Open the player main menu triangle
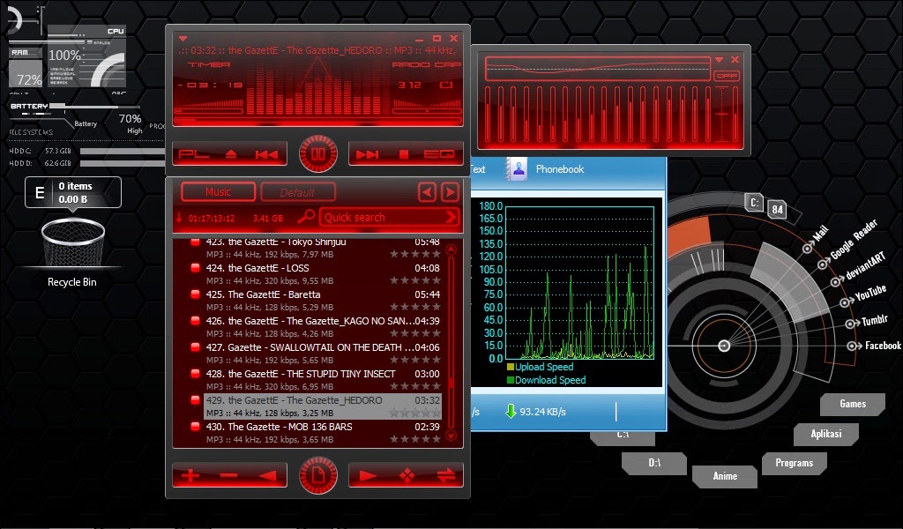The image size is (903, 529). click(183, 39)
